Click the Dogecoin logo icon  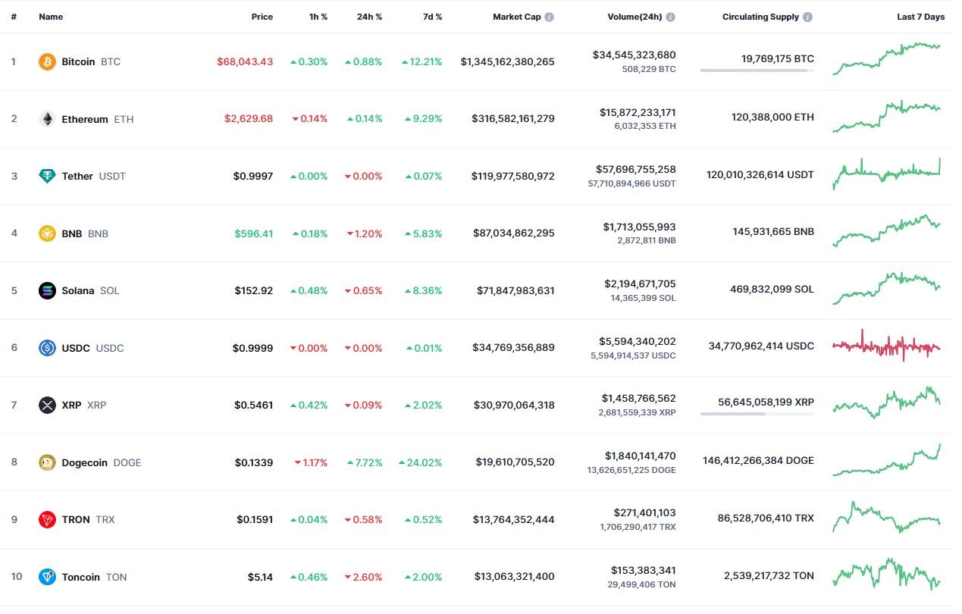pyautogui.click(x=47, y=462)
